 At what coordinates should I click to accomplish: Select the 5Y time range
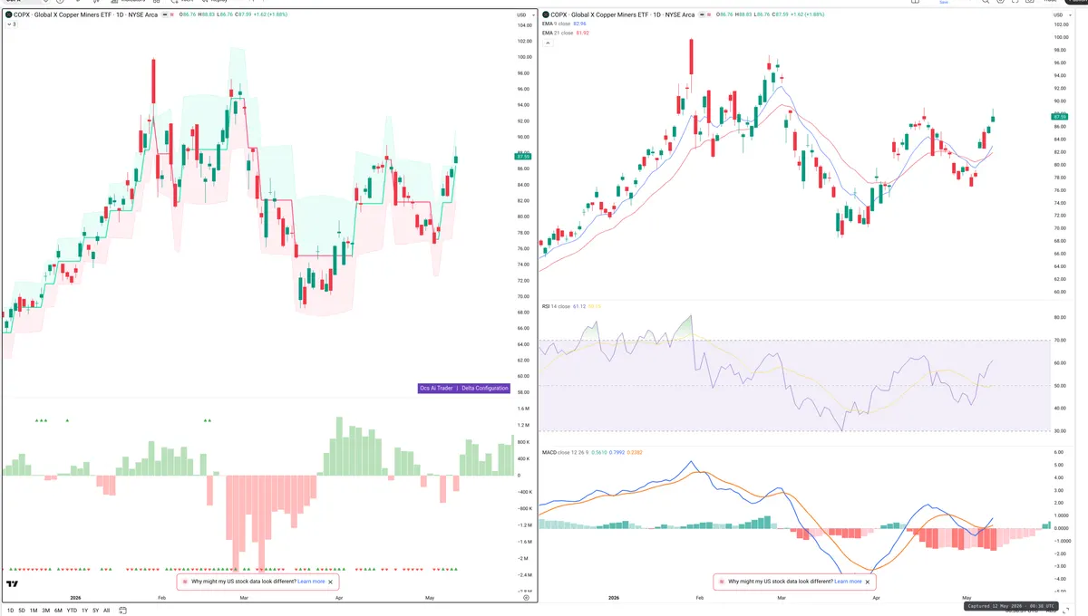pos(95,611)
